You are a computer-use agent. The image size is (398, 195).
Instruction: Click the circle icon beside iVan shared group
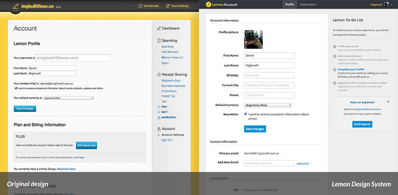(x=159, y=107)
